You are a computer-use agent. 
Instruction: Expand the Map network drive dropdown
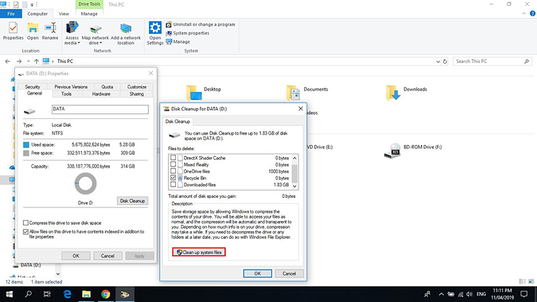pos(95,43)
